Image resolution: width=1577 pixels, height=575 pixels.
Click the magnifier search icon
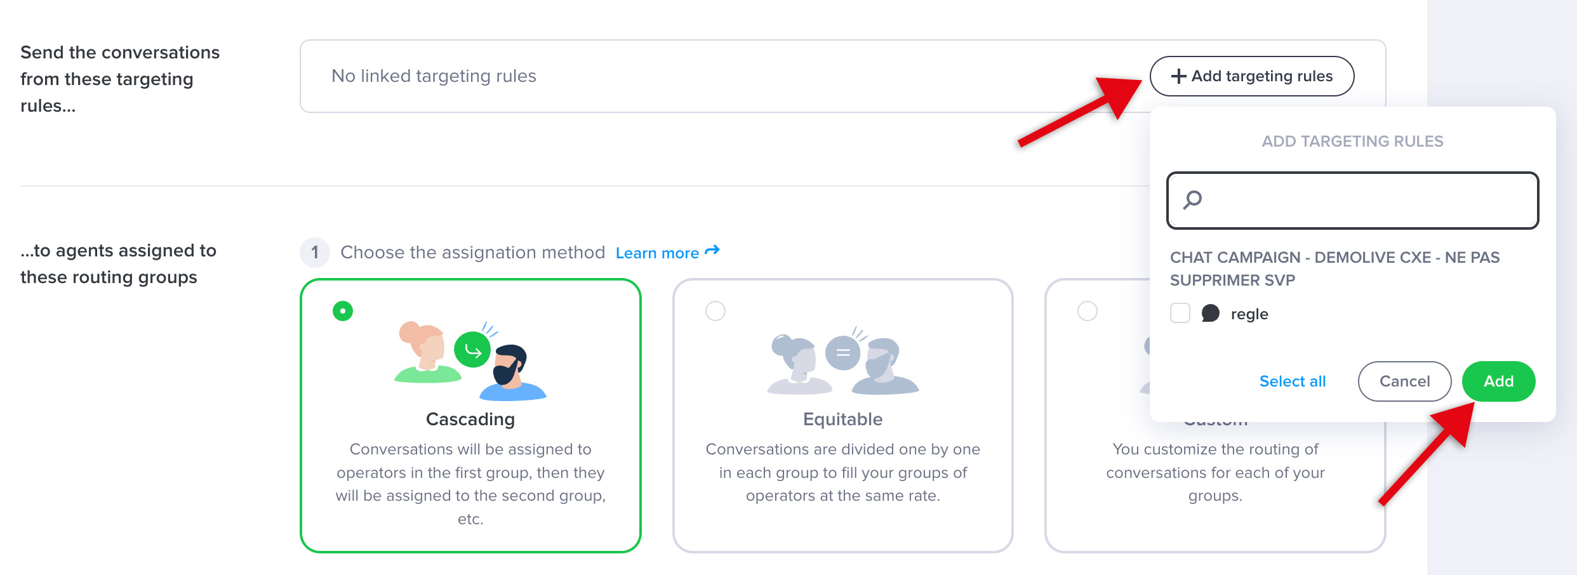pos(1192,200)
